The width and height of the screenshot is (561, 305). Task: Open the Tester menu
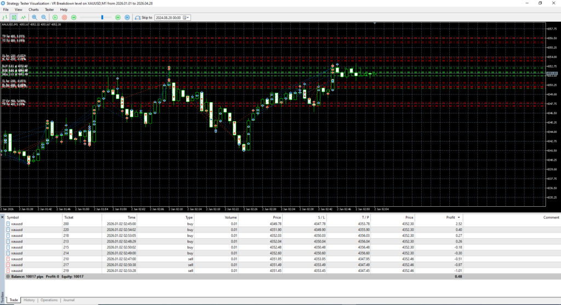(x=49, y=10)
